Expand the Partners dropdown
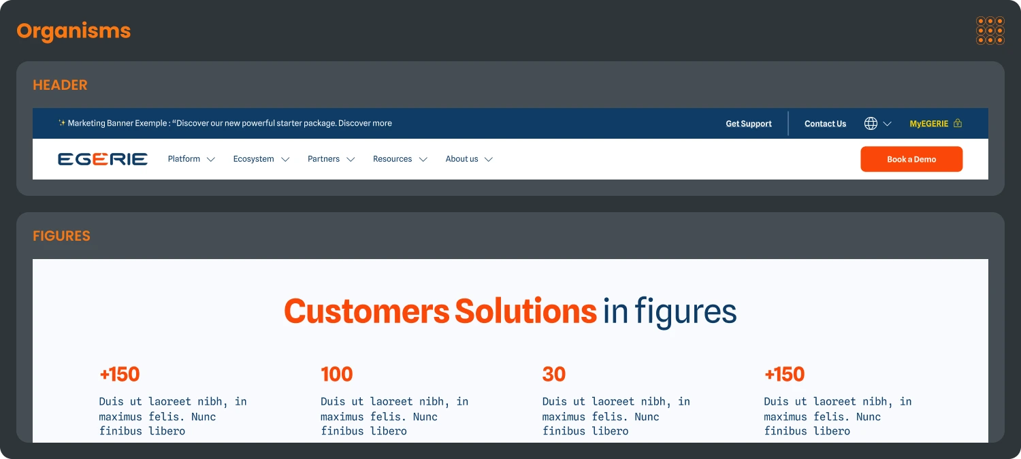Image resolution: width=1021 pixels, height=459 pixels. pos(351,159)
